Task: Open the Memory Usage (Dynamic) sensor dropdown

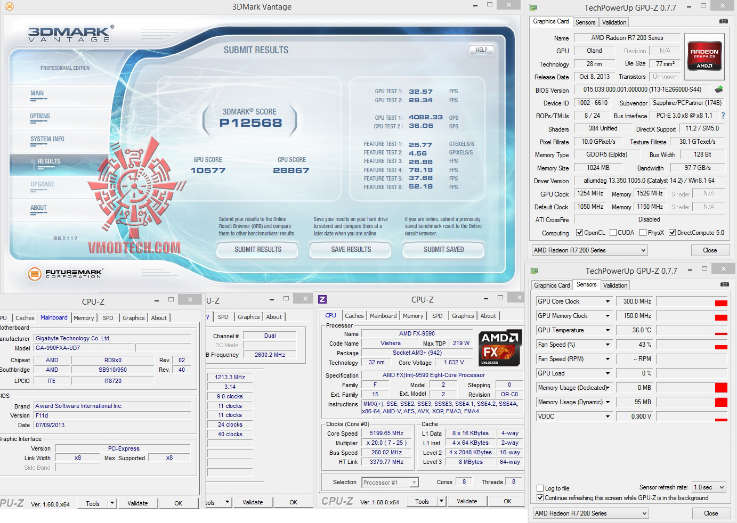Action: tap(607, 402)
